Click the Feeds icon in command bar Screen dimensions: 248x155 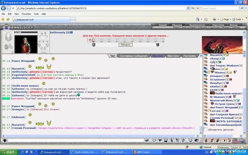coord(206,19)
